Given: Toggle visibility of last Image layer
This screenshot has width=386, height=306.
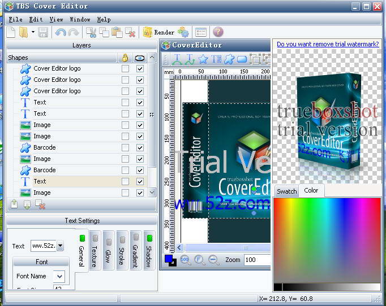Looking at the screenshot, I should (x=140, y=193).
